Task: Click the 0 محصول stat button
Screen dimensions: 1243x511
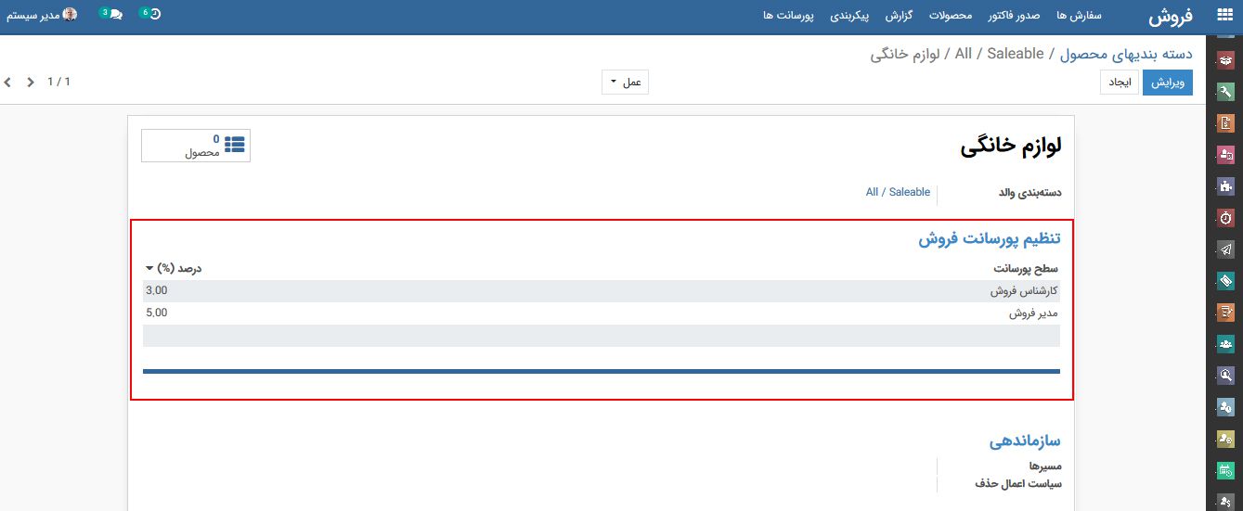Action: pyautogui.click(x=196, y=146)
